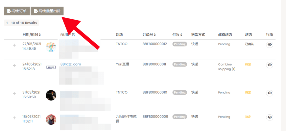Image resolution: width=286 pixels, height=131 pixels.
Task: Click the 导出订单 export orders button
Action: 17,11
